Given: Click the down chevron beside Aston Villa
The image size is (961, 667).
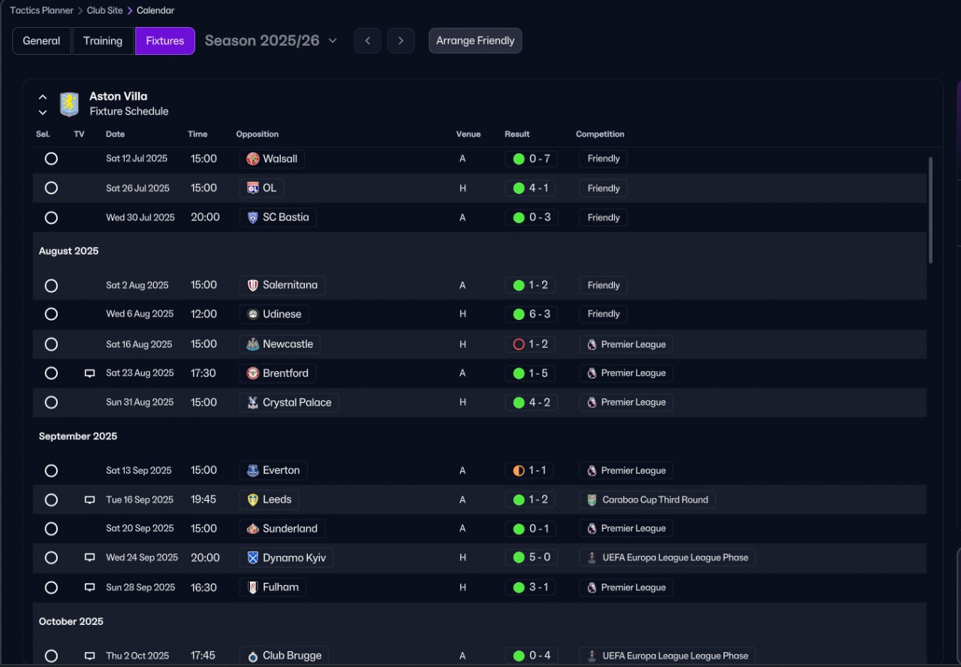Looking at the screenshot, I should (43, 113).
